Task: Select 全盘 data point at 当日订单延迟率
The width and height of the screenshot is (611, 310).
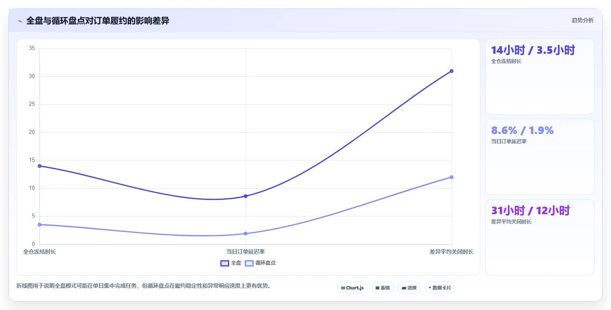Action: tap(246, 196)
